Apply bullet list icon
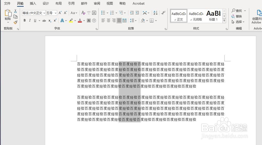Image resolution: width=262 pixels, height=145 pixels. (x=103, y=13)
